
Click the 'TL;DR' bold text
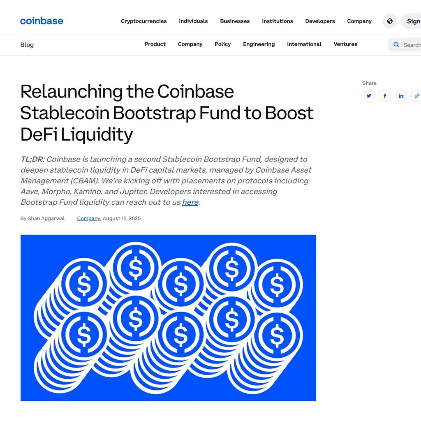point(32,159)
